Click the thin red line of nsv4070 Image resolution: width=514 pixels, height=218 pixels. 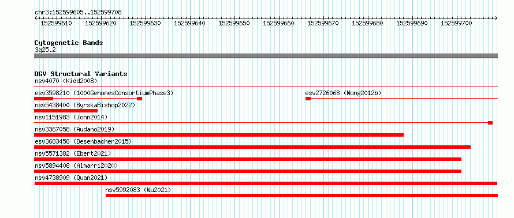coord(266,87)
